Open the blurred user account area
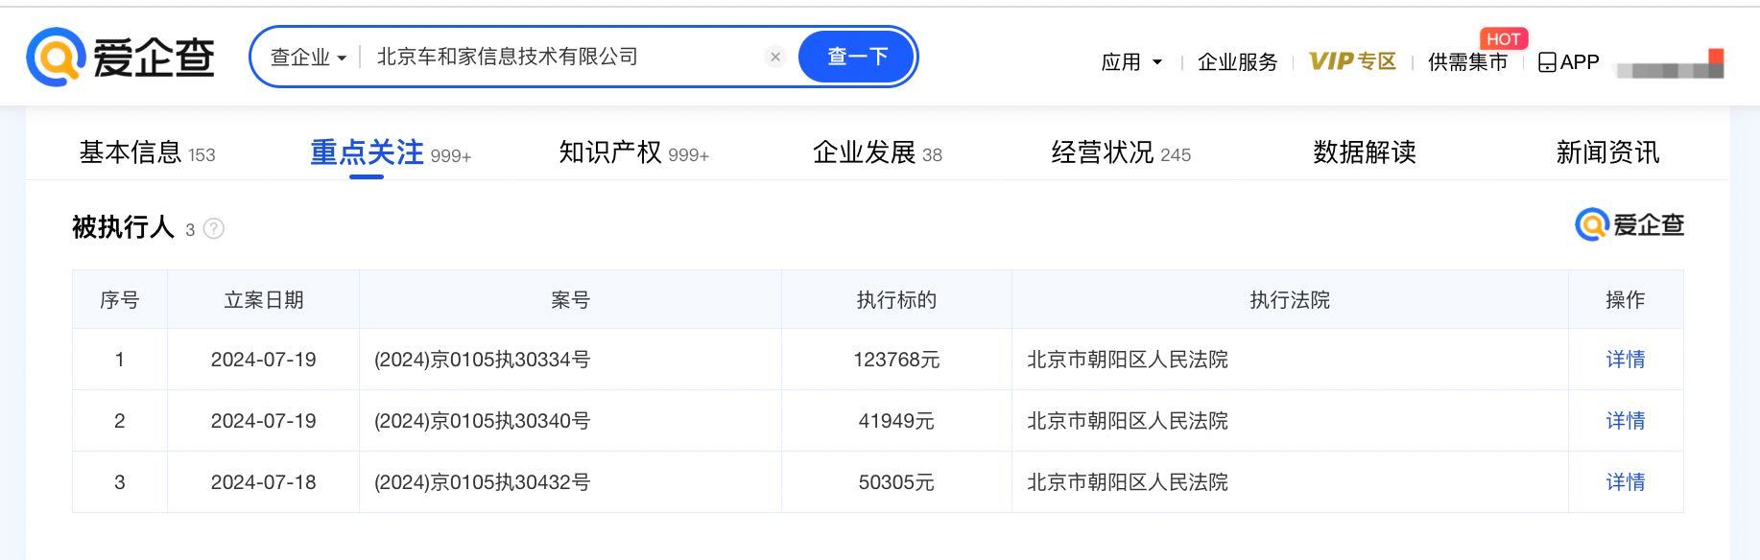This screenshot has width=1760, height=560. click(x=1670, y=65)
